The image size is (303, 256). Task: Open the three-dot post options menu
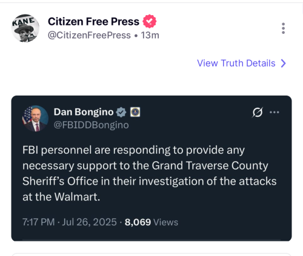(x=283, y=28)
